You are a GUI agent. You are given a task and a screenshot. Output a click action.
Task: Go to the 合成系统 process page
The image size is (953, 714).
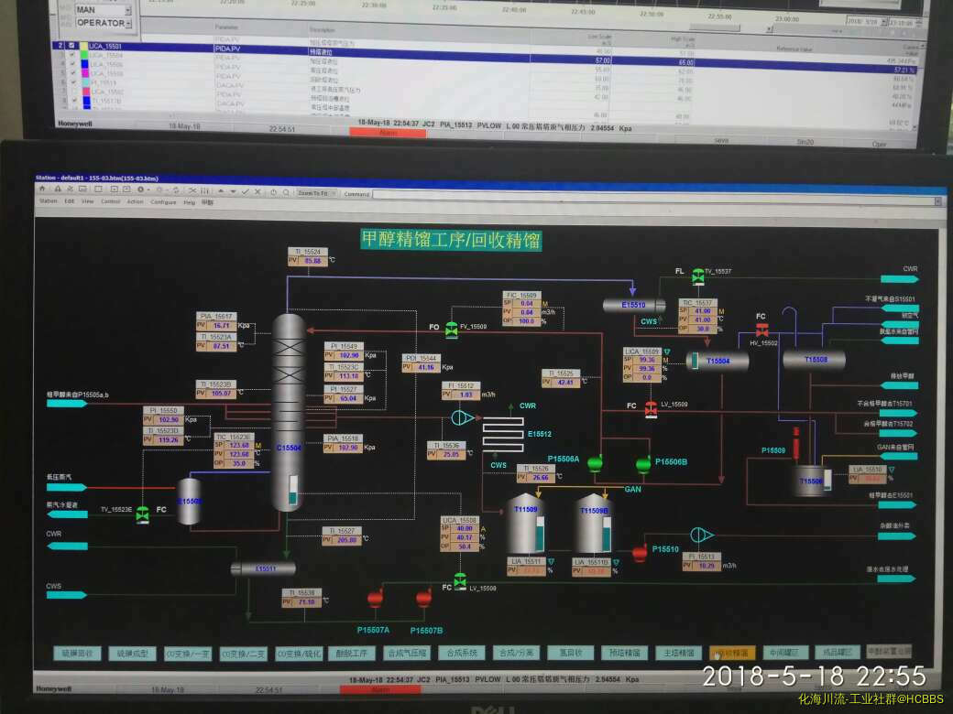461,653
